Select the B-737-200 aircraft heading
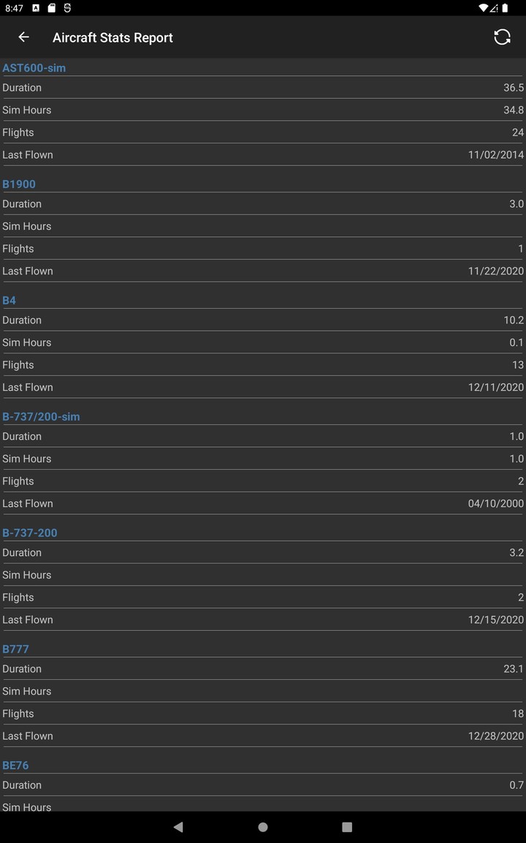 (x=30, y=533)
